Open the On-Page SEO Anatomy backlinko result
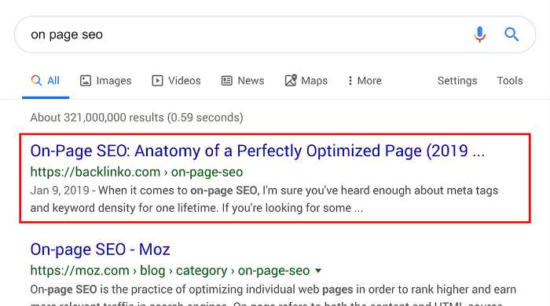The height and width of the screenshot is (306, 550). pos(258,151)
